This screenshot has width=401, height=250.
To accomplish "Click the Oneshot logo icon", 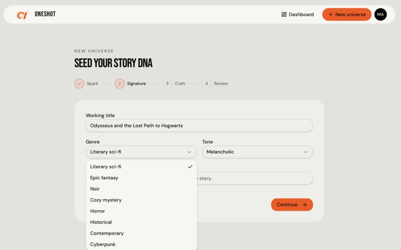I will coord(22,14).
